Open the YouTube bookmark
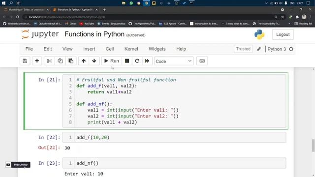Screen dimensions: 315x177 (x=87, y=24)
